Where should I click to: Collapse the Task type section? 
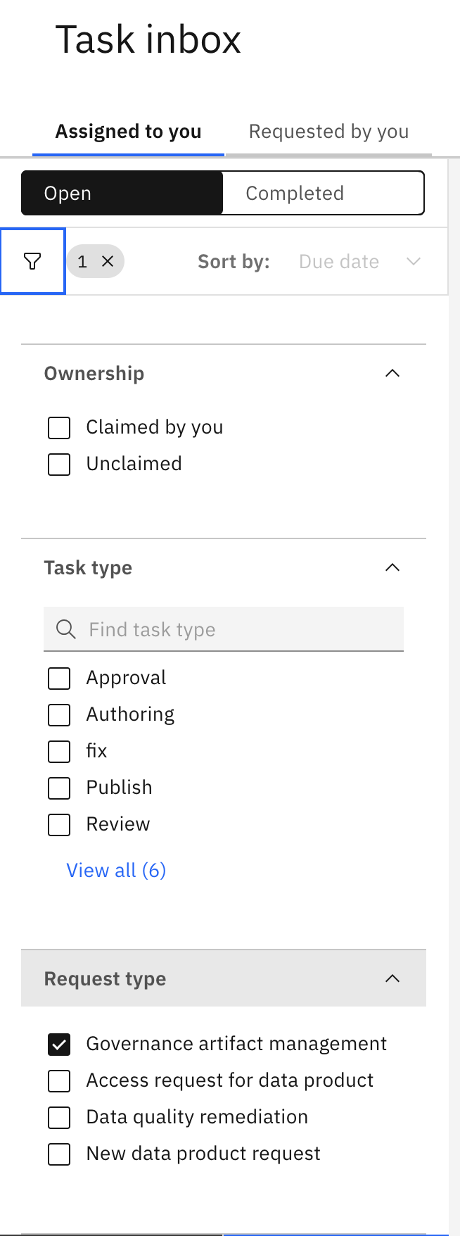[392, 567]
